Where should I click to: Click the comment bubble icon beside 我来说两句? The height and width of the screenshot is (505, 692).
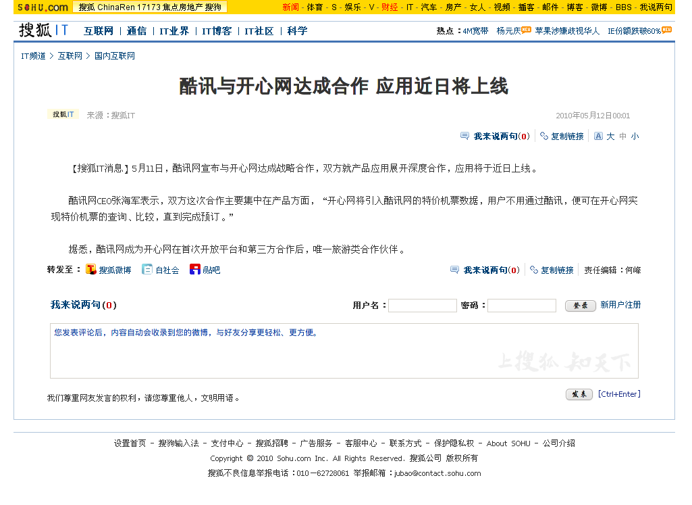(464, 136)
